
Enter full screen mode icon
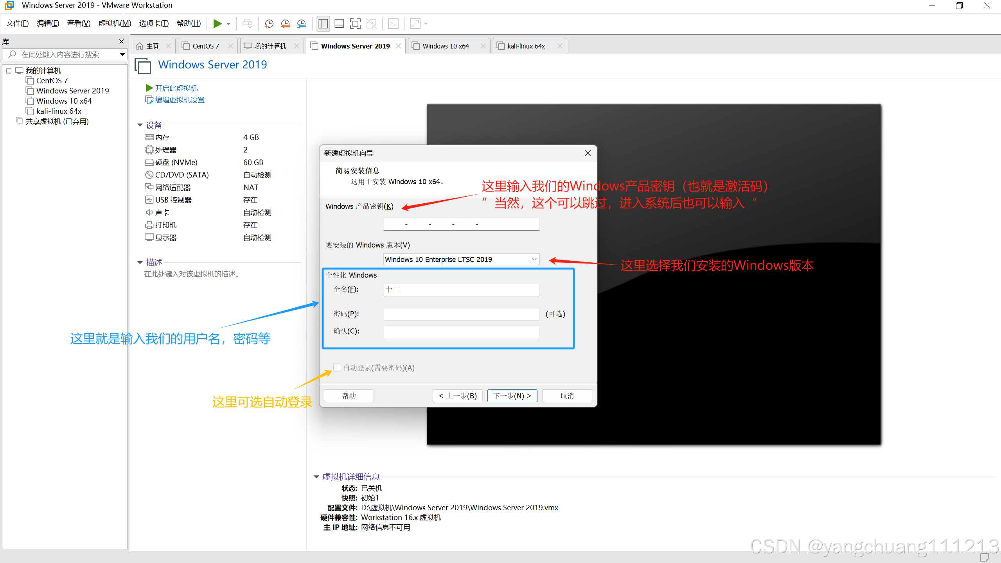click(x=355, y=24)
